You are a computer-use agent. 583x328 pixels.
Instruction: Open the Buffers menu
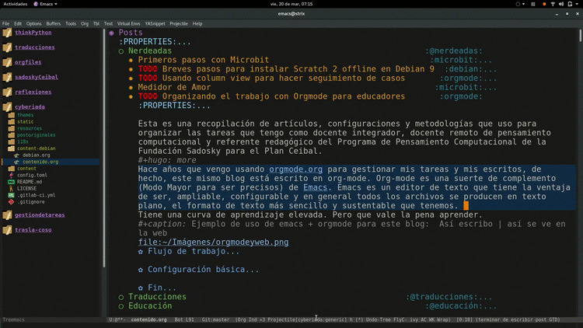[54, 23]
